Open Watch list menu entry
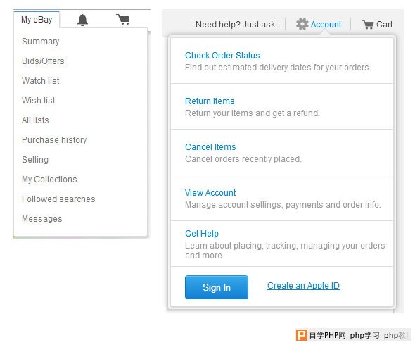This screenshot has height=345, width=415. (x=41, y=80)
